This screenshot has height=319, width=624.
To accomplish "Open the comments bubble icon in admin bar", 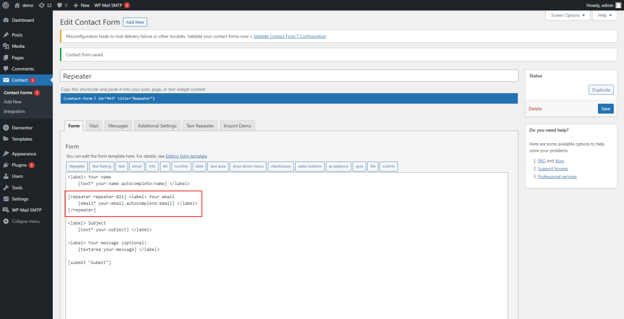I will coord(59,5).
